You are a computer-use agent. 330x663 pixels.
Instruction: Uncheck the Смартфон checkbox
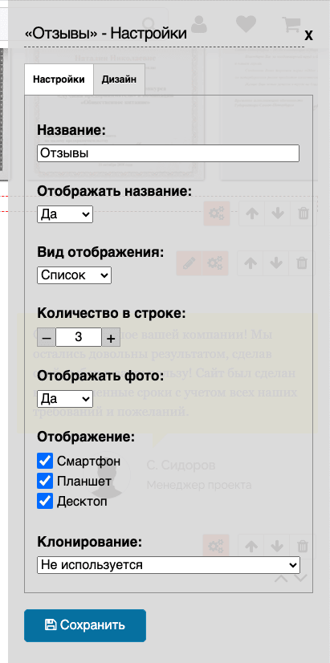[45, 462]
